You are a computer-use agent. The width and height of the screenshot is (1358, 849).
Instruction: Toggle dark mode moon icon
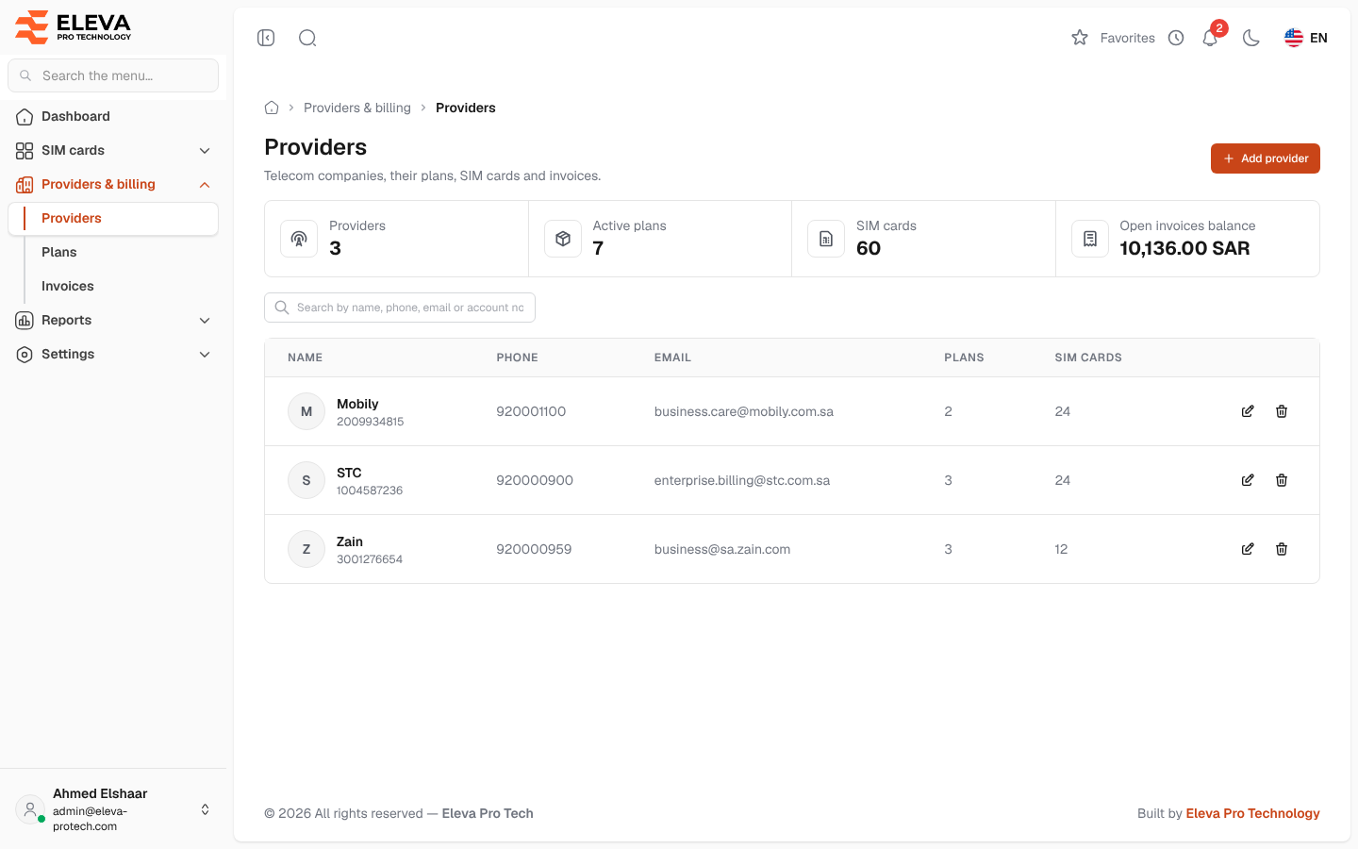[x=1251, y=38]
